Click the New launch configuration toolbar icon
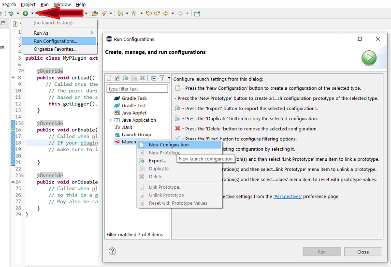Screen dimensions: 391x267 point(110,78)
